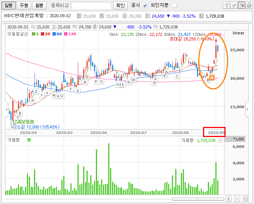Open disclosure marker S
Screen dimensions: 254x204
pos(78,91)
